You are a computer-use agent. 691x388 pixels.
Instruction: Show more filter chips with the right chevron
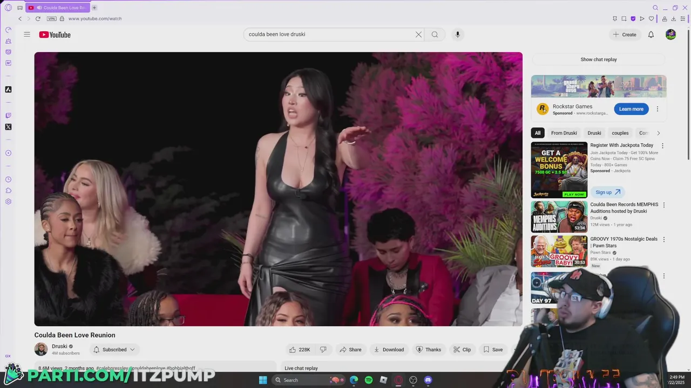(658, 133)
